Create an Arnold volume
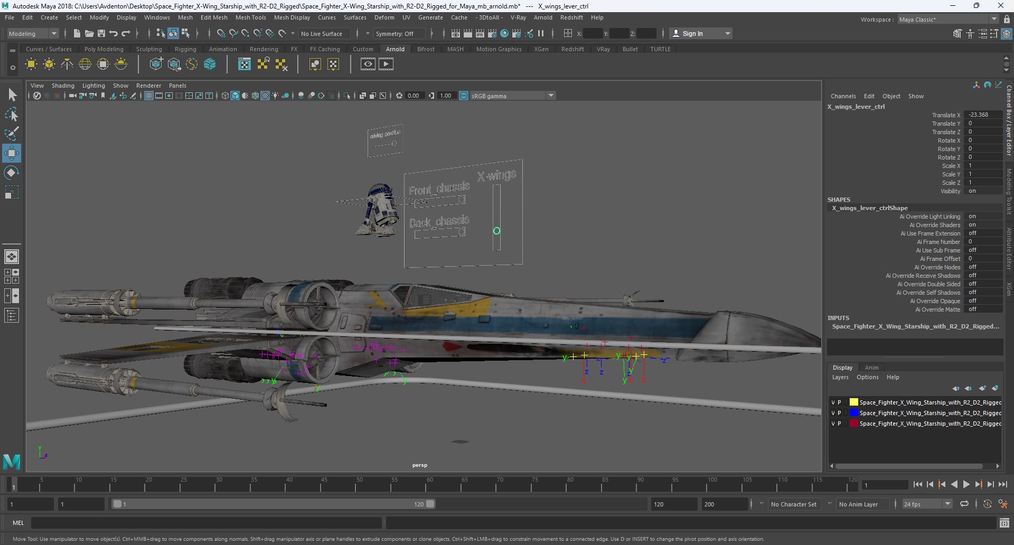This screenshot has height=545, width=1014. click(x=210, y=64)
